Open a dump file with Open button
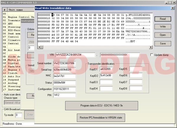177x128 pixels. pos(163,35)
